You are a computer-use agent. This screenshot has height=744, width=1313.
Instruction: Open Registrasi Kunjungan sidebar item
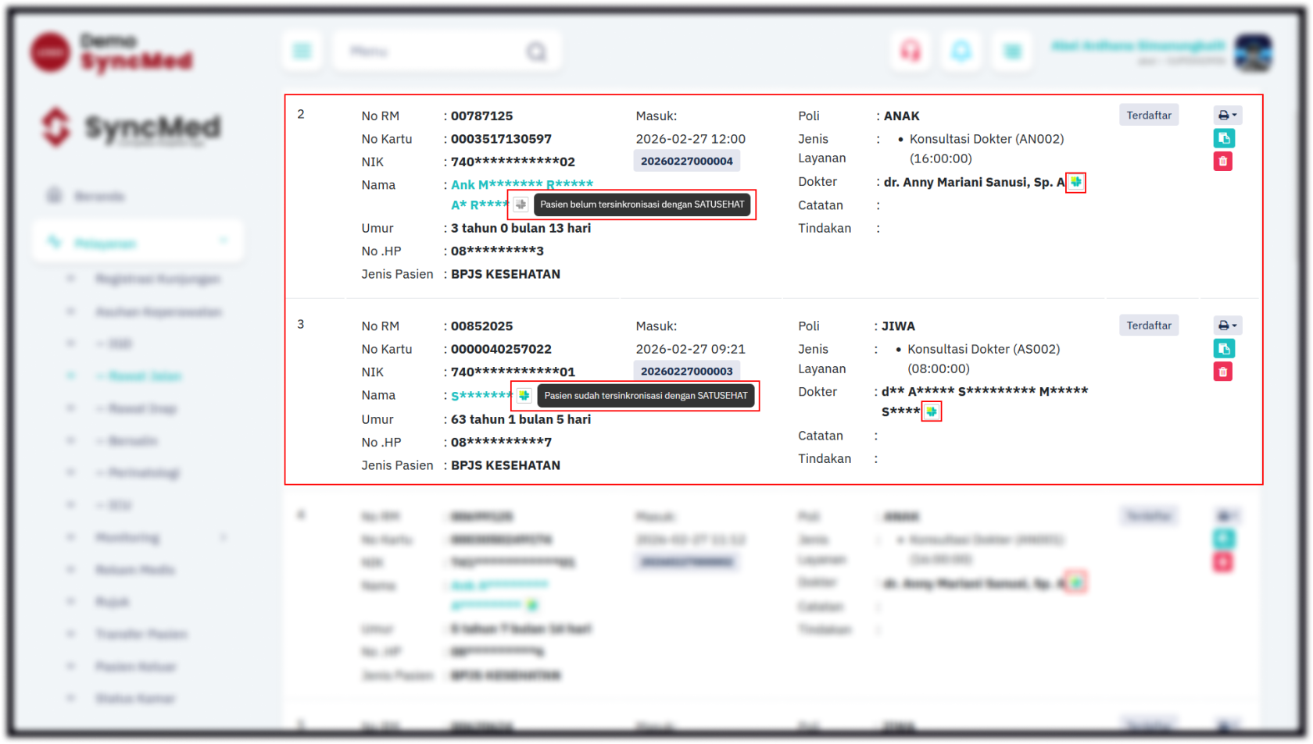pos(158,279)
